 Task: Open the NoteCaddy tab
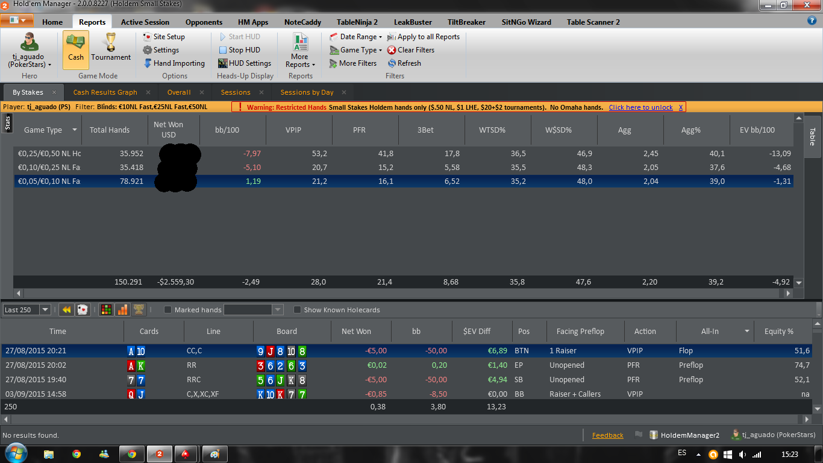tap(303, 22)
